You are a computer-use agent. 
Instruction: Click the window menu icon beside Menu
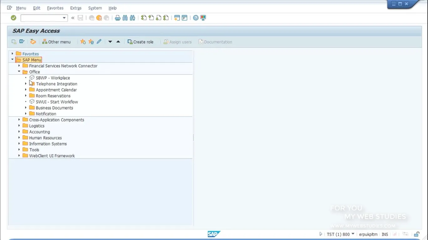9,8
